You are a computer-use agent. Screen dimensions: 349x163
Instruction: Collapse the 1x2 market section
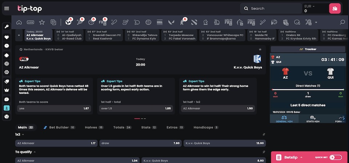point(23,134)
